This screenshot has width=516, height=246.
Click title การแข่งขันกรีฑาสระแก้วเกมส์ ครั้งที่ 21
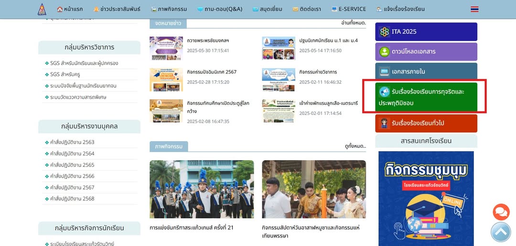point(192,227)
